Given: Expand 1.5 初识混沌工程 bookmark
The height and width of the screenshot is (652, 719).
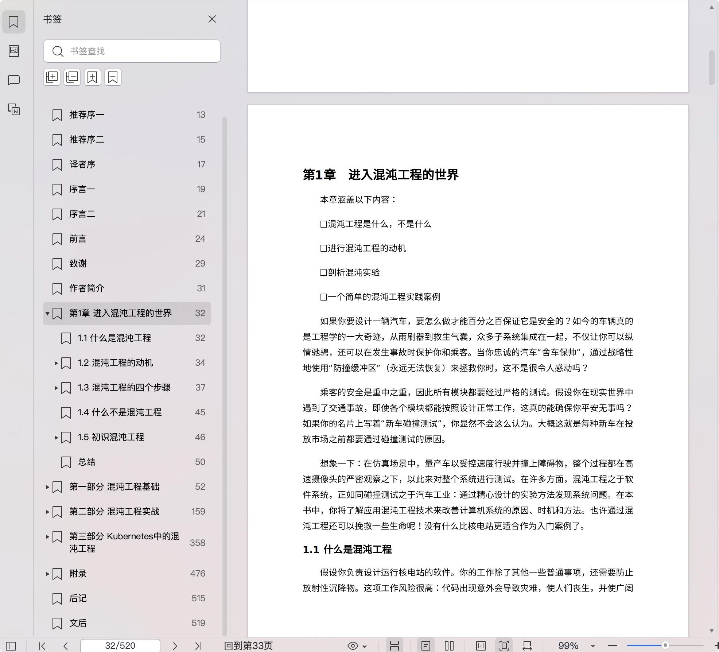Looking at the screenshot, I should click(56, 437).
